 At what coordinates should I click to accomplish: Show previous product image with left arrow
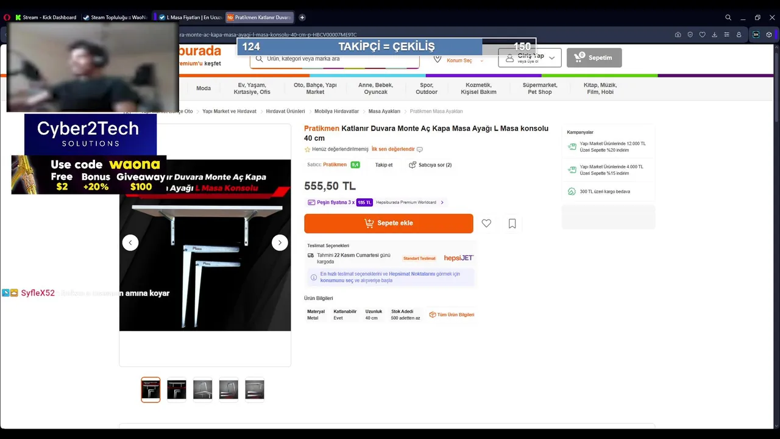tap(130, 243)
